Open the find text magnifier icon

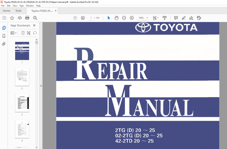[35, 18]
